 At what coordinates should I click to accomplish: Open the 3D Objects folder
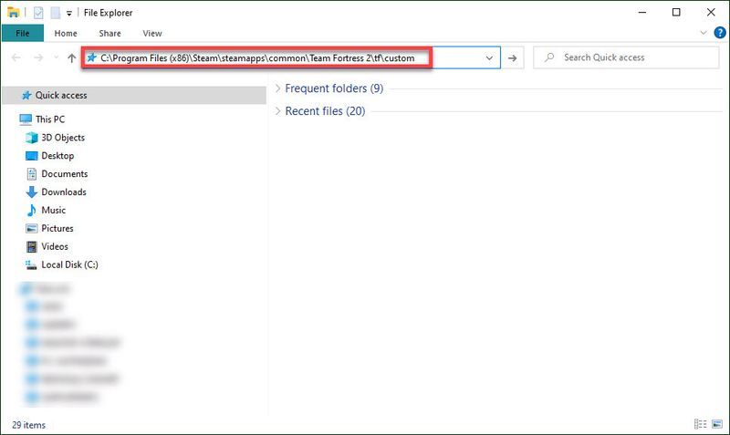63,137
